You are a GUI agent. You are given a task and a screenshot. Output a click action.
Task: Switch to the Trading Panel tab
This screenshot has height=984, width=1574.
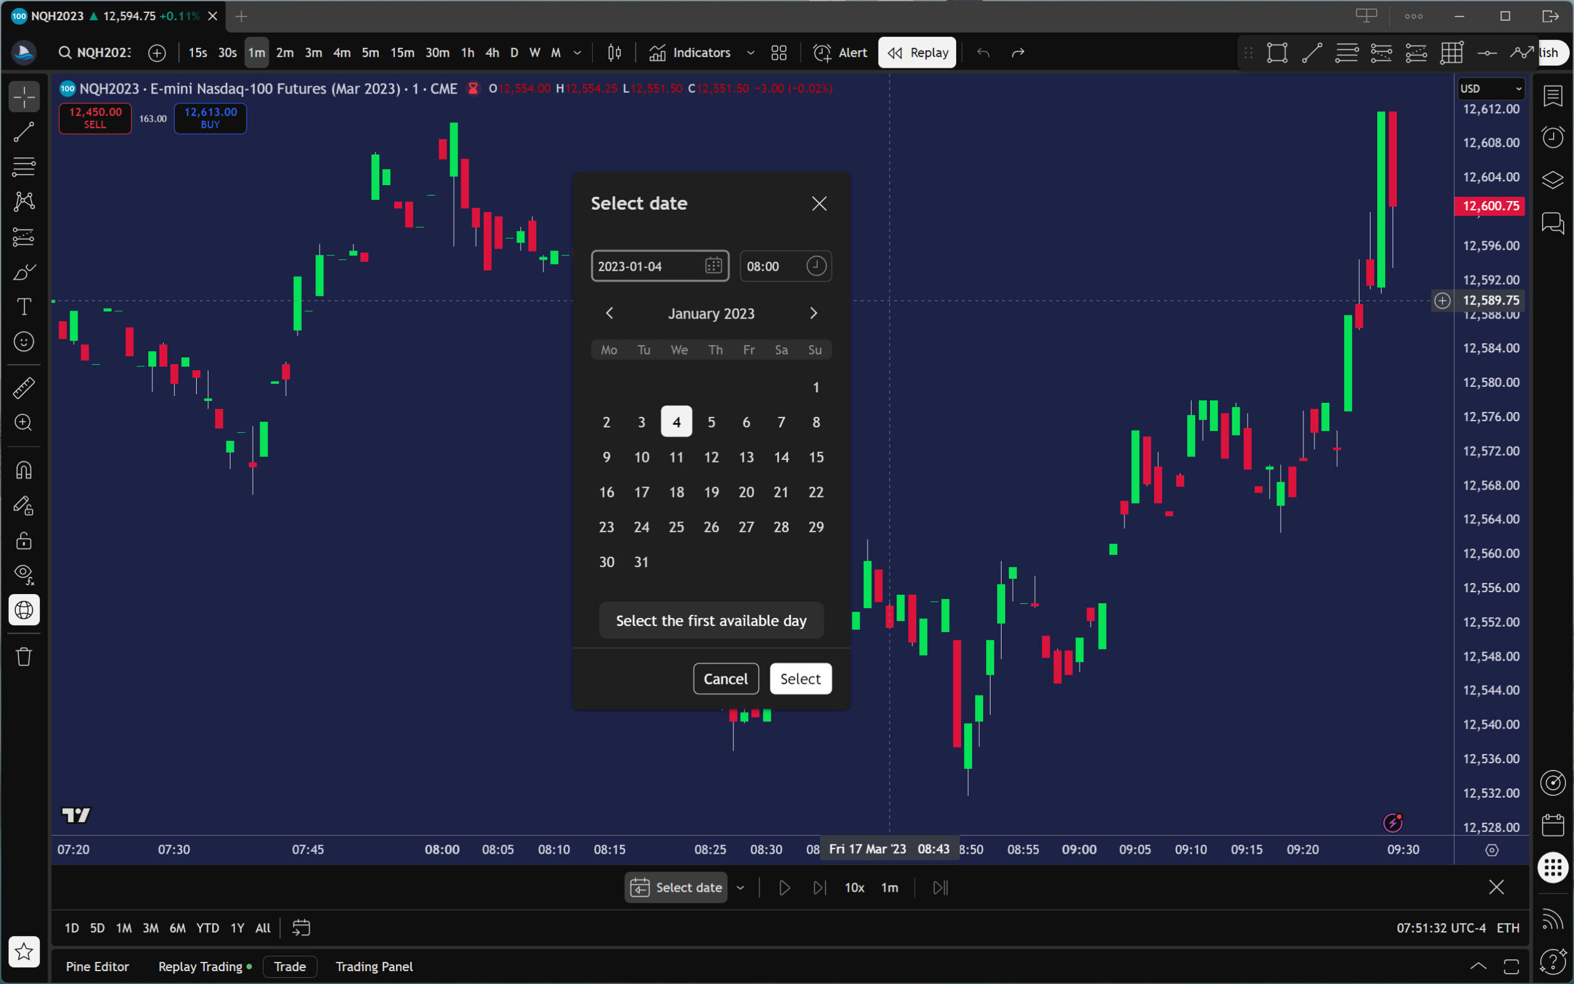[x=374, y=966]
